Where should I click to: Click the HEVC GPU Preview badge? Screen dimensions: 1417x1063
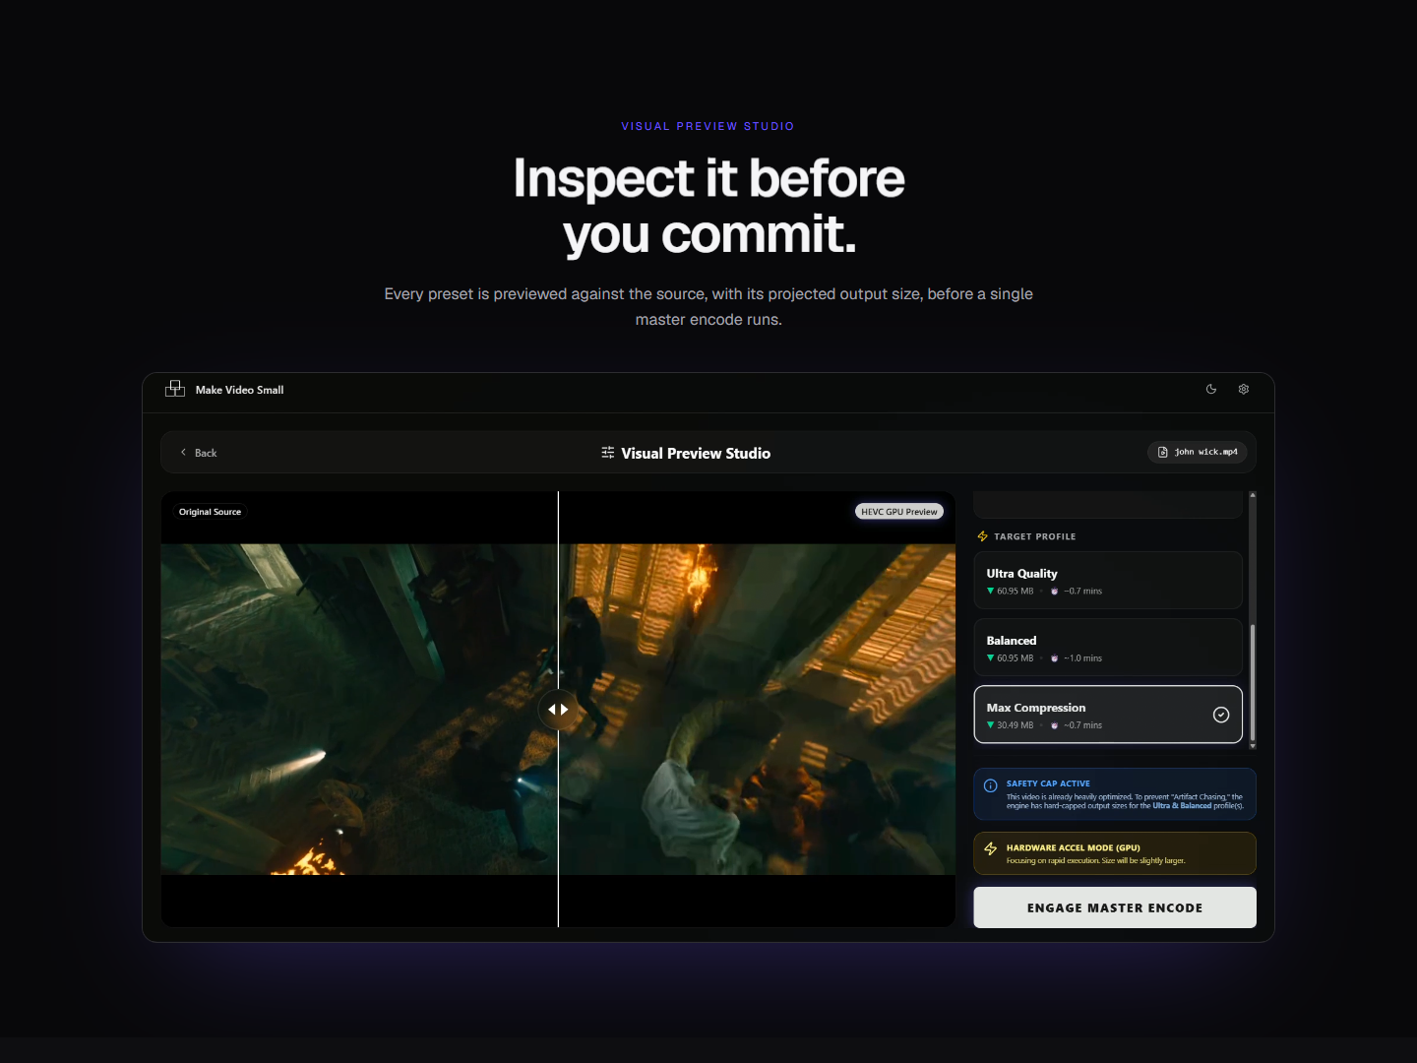[x=899, y=512]
